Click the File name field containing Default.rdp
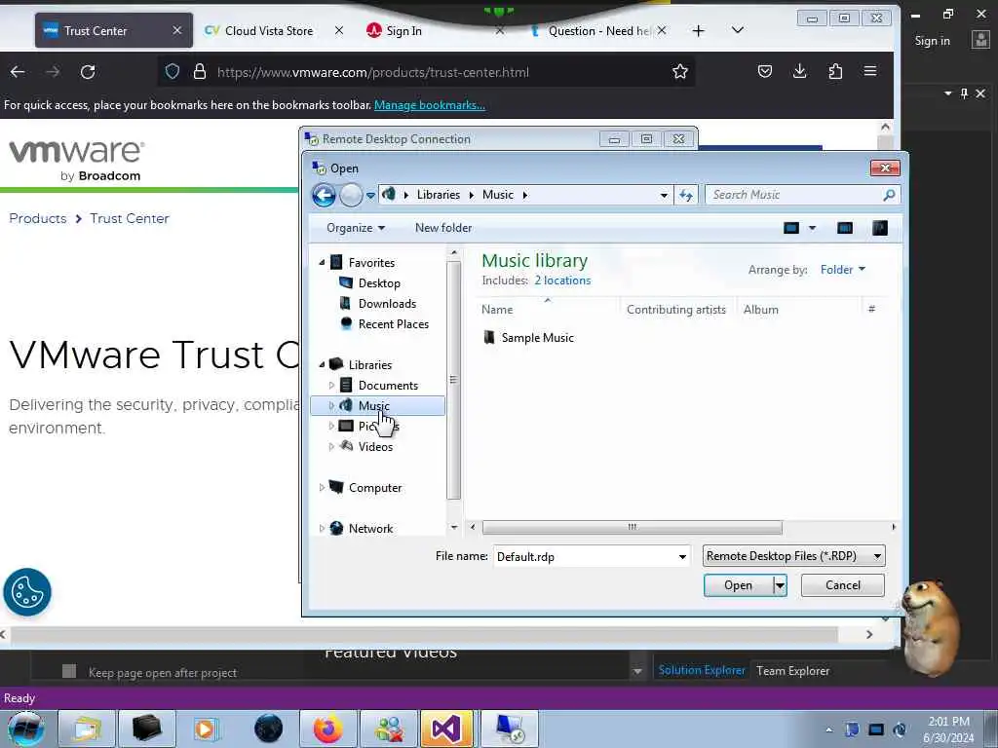 pyautogui.click(x=592, y=556)
